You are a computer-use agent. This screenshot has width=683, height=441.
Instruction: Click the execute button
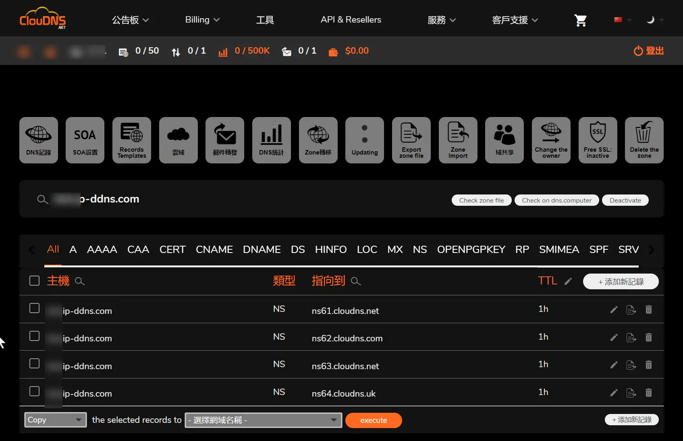tap(374, 420)
